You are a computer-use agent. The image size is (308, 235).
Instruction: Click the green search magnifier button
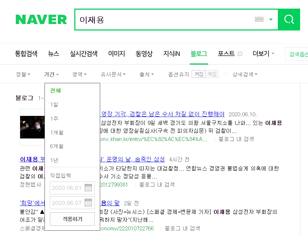click(289, 19)
